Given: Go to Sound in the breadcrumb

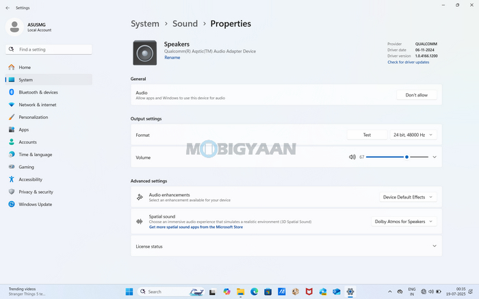Looking at the screenshot, I should click(185, 23).
